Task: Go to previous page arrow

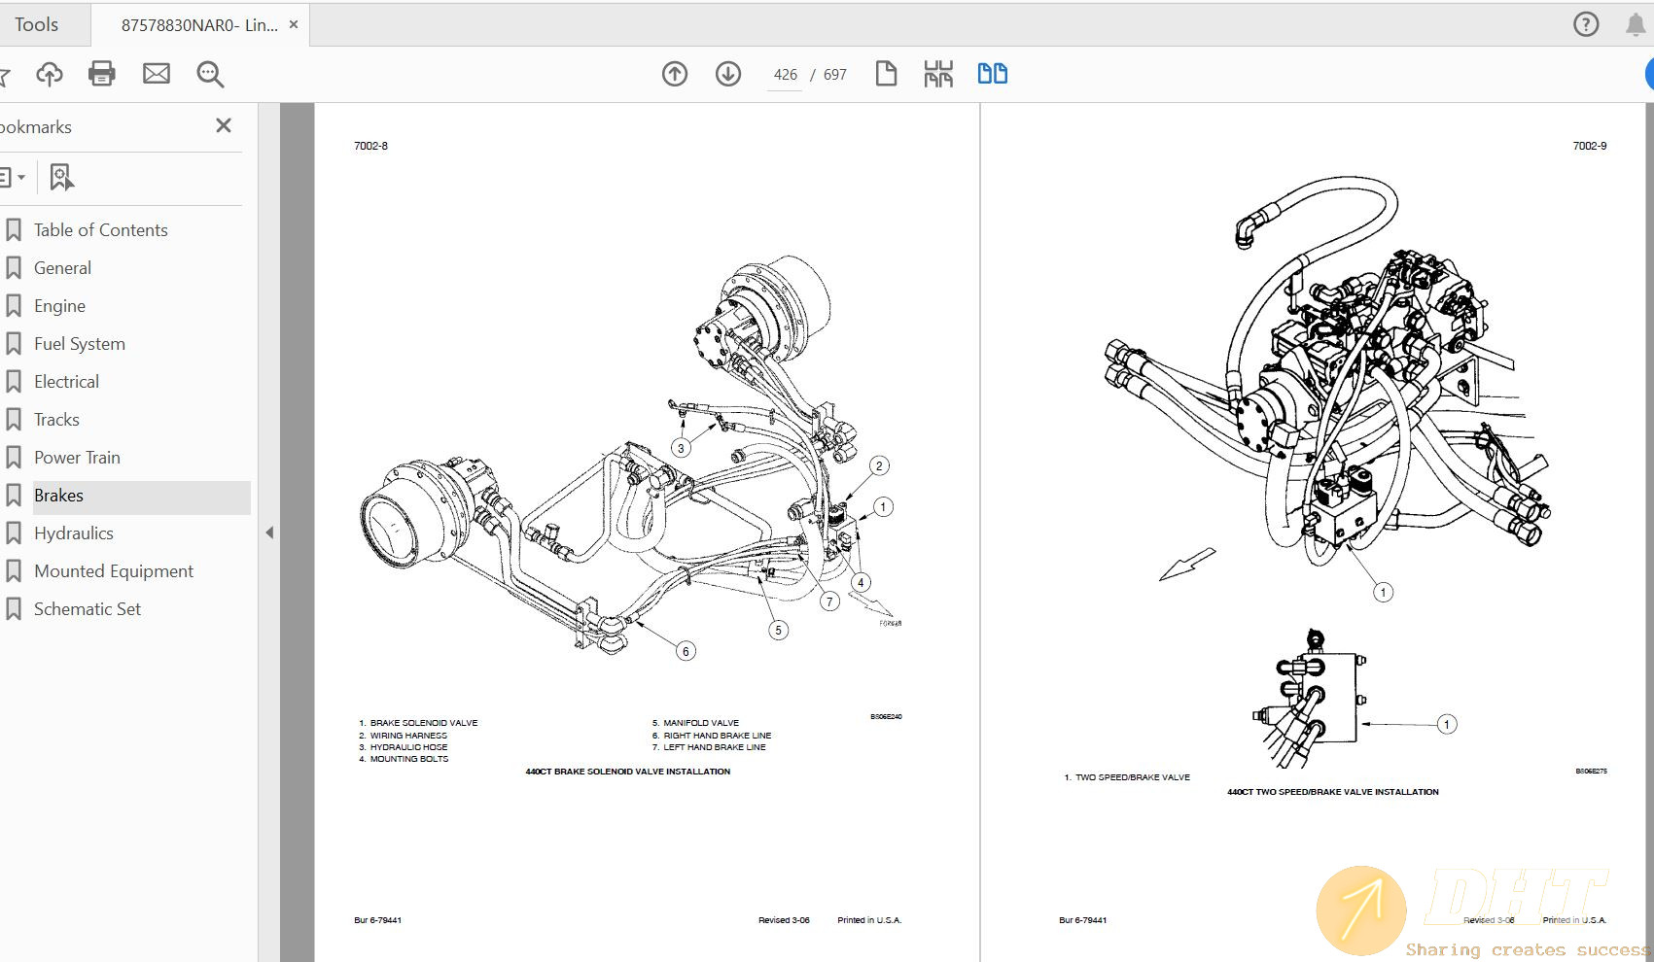Action: click(675, 74)
